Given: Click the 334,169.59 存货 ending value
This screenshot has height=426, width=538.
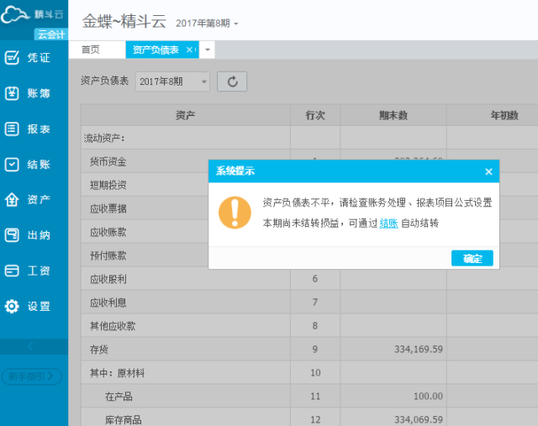Looking at the screenshot, I should click(419, 350).
